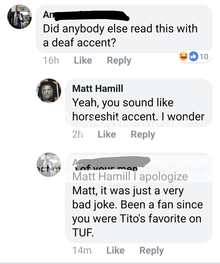
Task: Click the 14m timestamp
Action: pyautogui.click(x=82, y=250)
